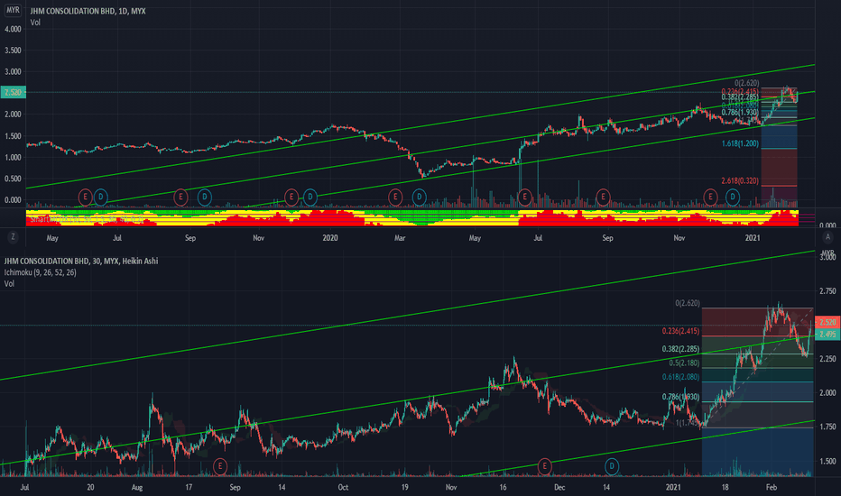The image size is (841, 496).
Task: Select the lower chart's 0.382(2.285) Fibonacci label
Action: [x=680, y=349]
